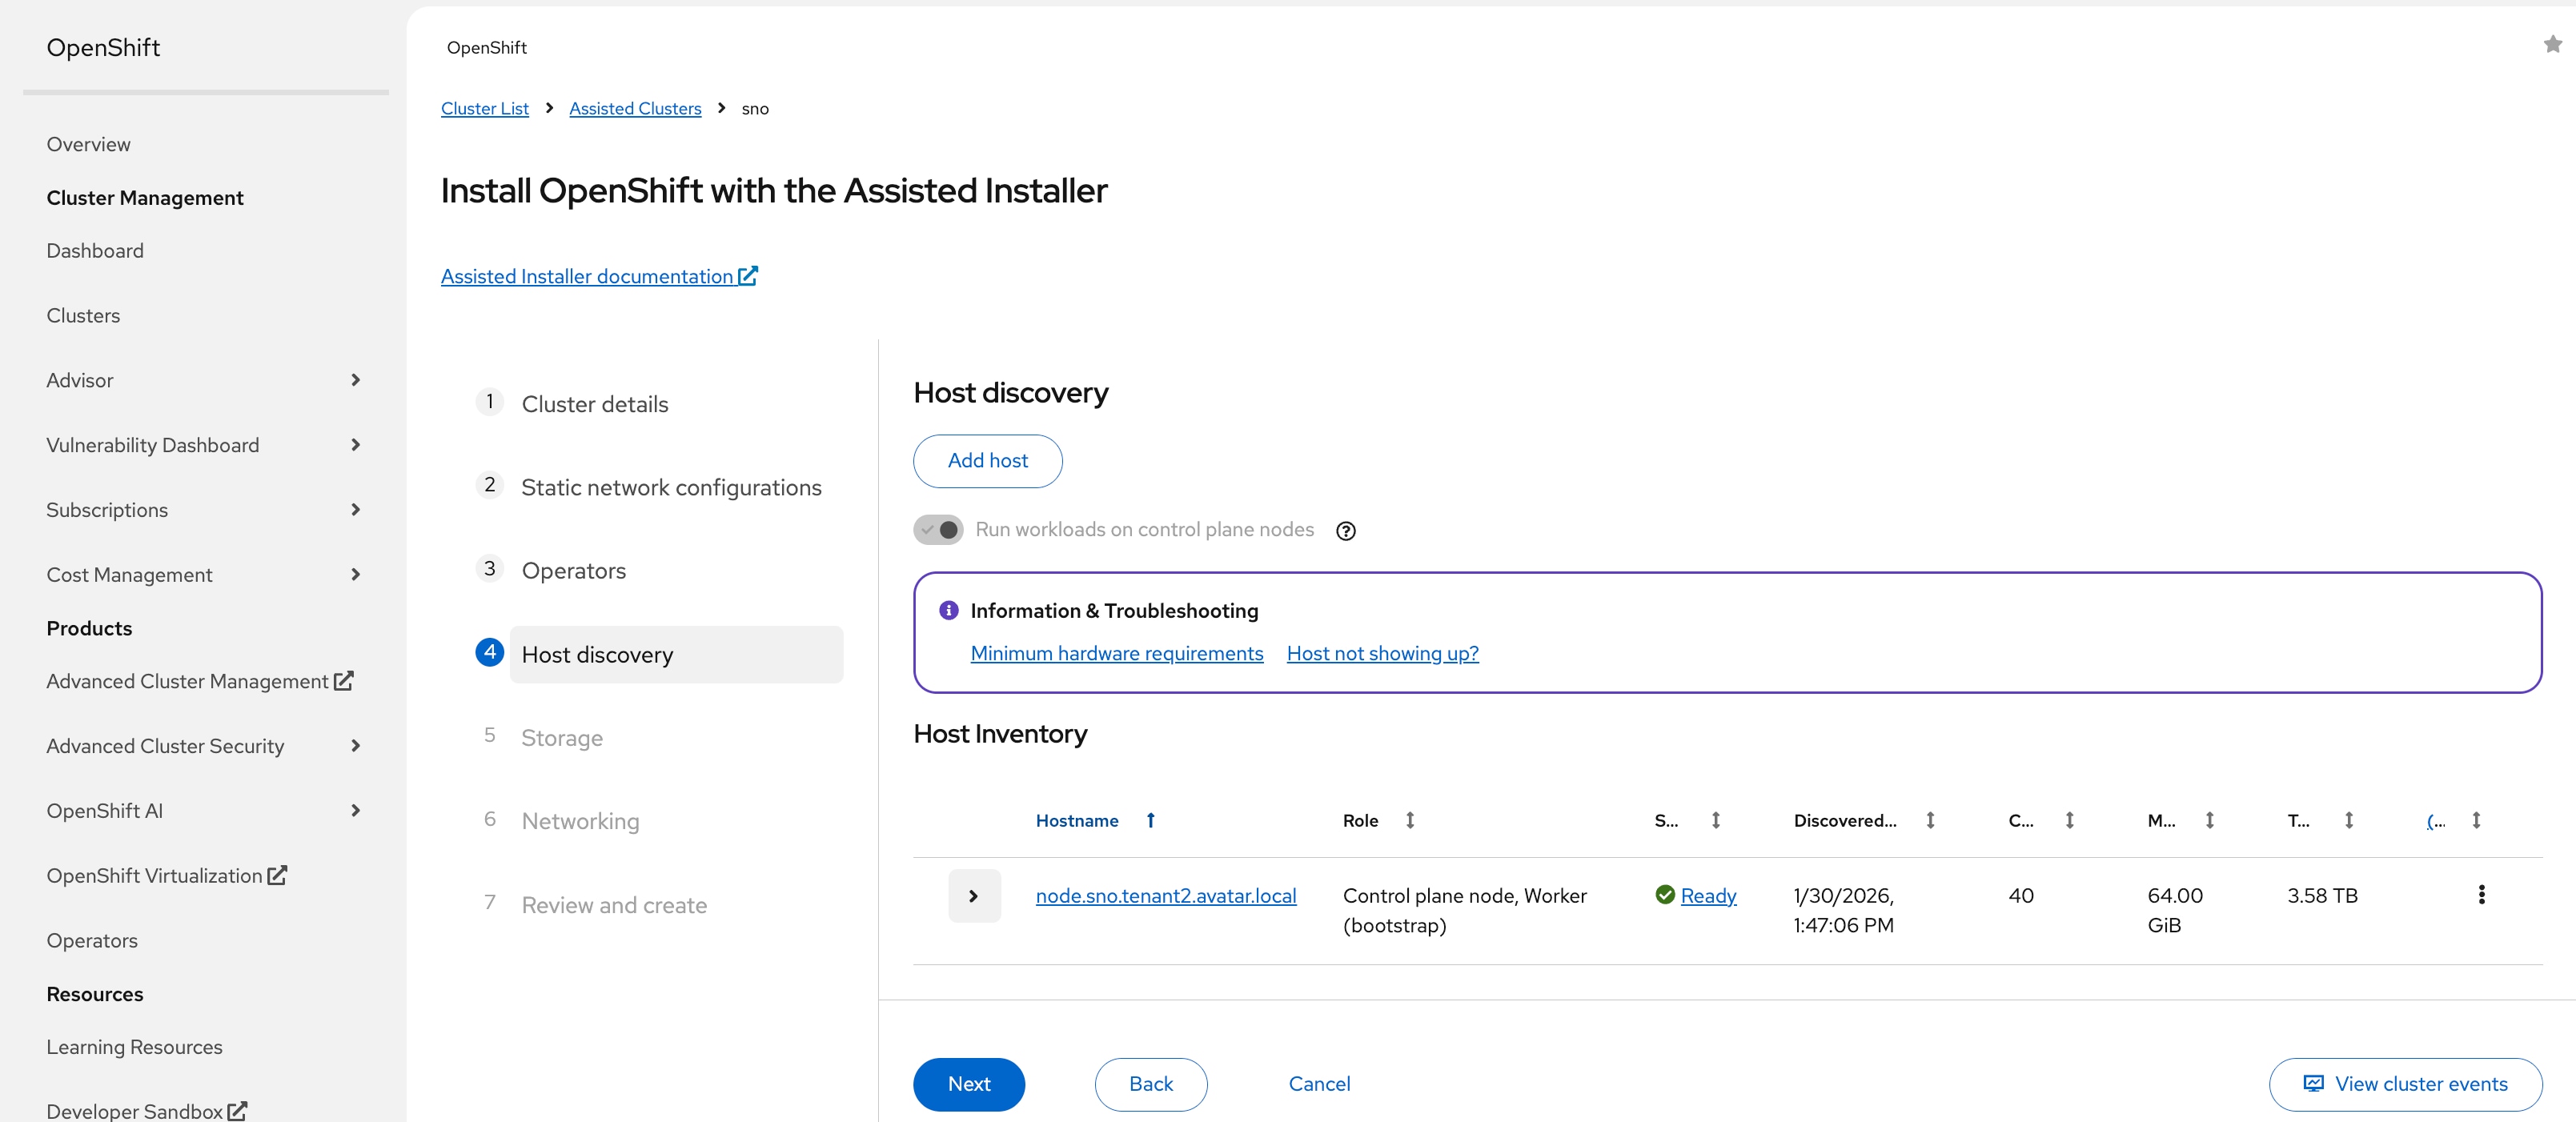Open Assisted Installer documentation link

[599, 276]
